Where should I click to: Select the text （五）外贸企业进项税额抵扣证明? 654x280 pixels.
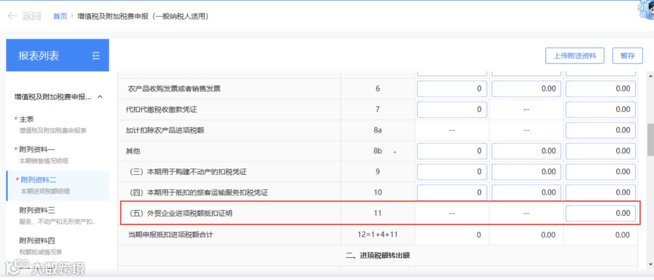click(180, 213)
